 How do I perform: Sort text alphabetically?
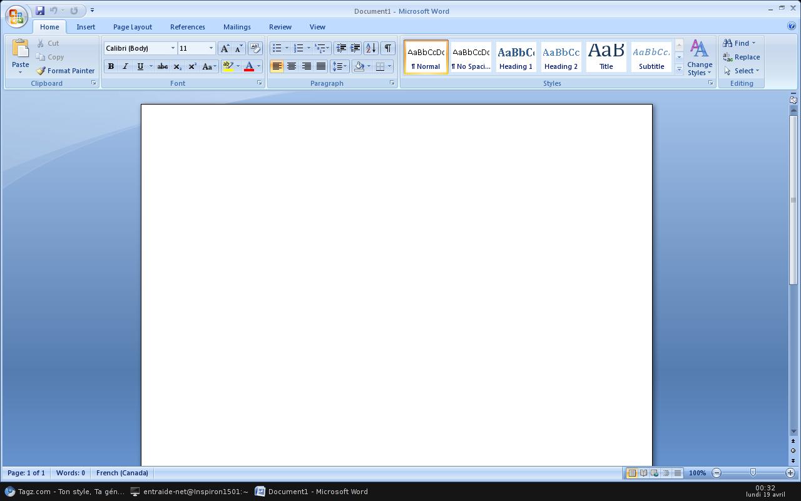point(370,48)
